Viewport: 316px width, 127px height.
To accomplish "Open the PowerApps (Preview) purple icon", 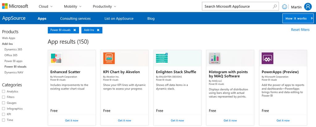I will coord(268,58).
